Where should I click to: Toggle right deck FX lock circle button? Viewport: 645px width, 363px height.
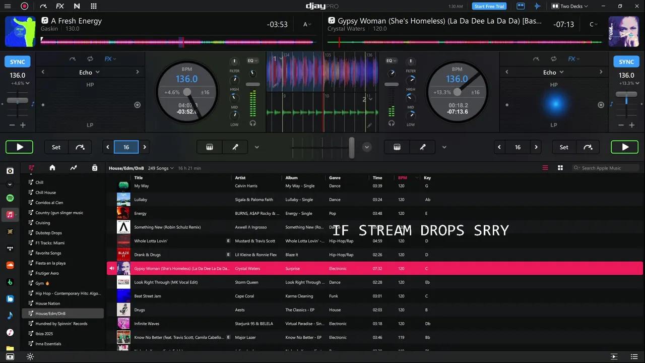[x=601, y=105]
